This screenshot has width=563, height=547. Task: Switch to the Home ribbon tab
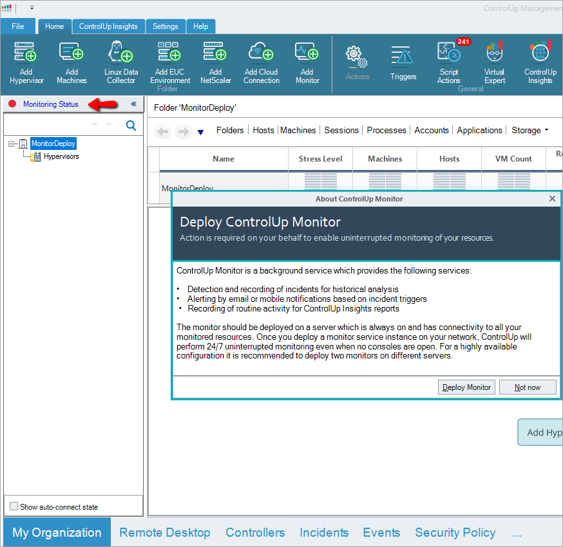tap(54, 26)
